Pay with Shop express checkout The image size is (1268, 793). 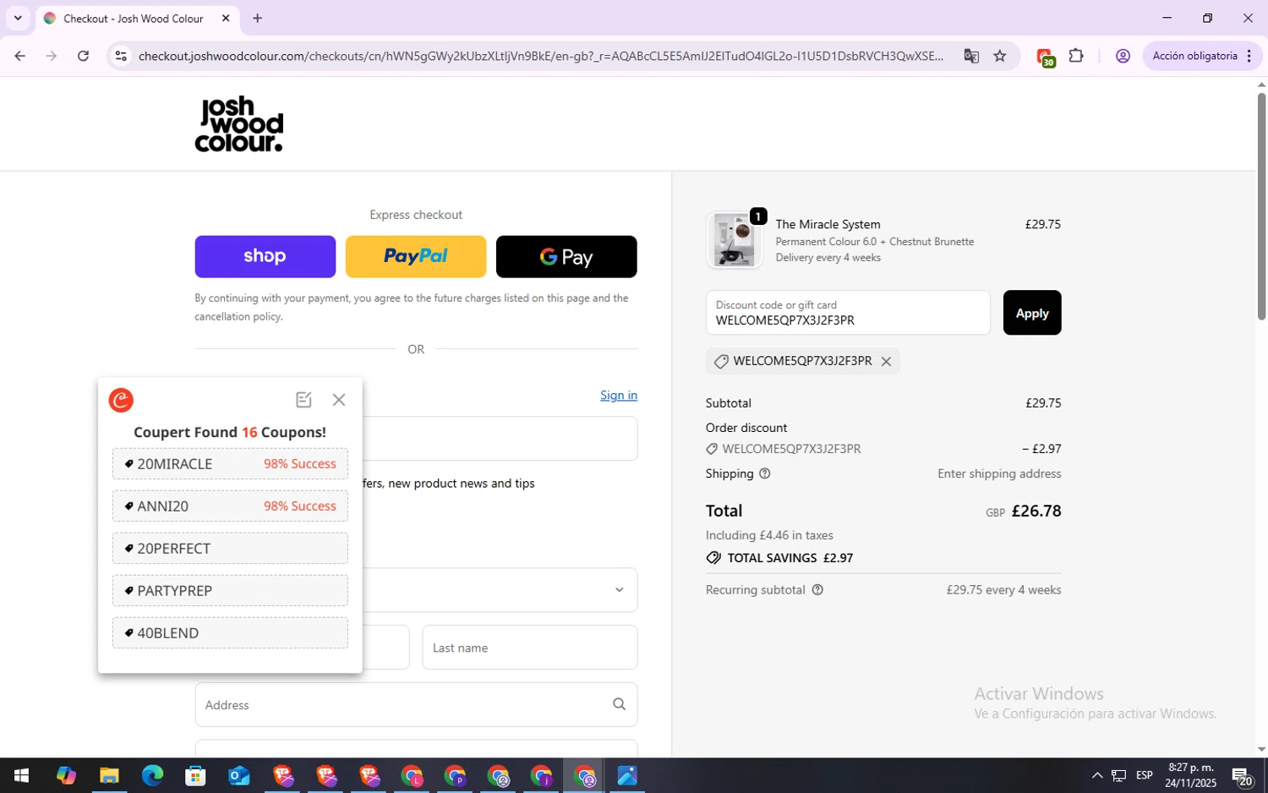point(265,257)
